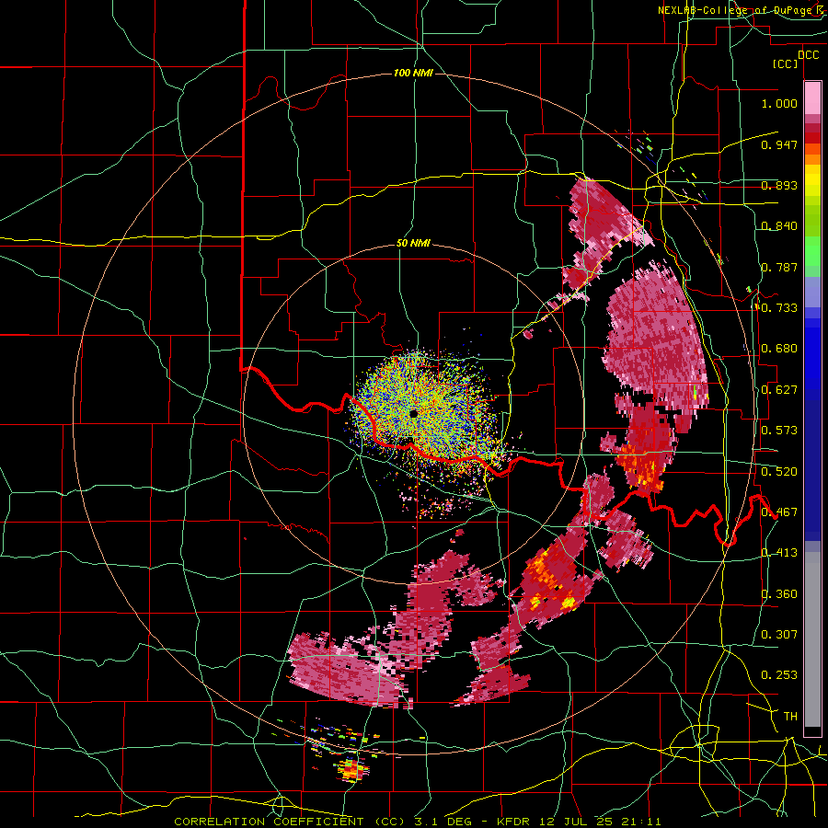
Task: Click the DCC label above the color bar
Action: pos(809,55)
